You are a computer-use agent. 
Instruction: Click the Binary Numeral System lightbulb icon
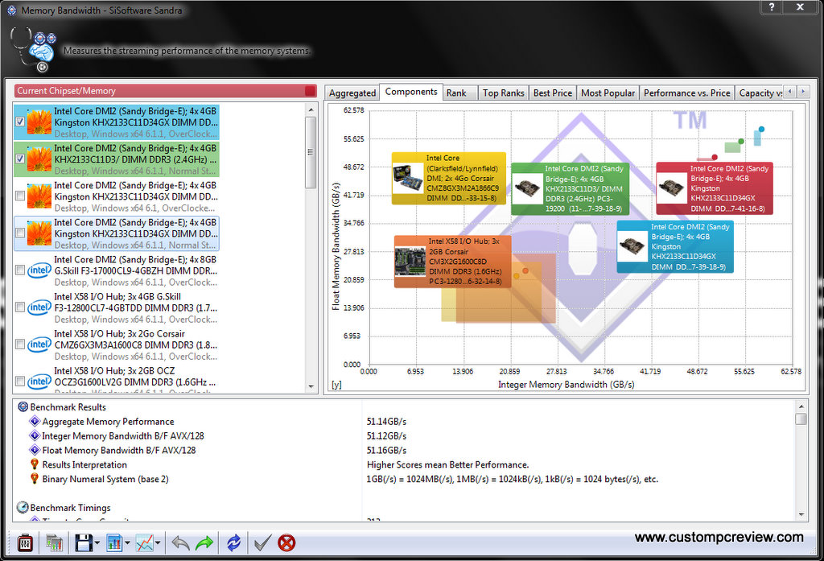click(x=35, y=478)
